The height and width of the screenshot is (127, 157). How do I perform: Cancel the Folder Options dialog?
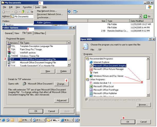pyautogui.click(x=52, y=111)
